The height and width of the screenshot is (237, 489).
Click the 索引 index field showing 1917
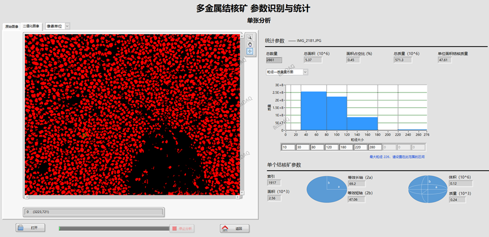[274, 182]
